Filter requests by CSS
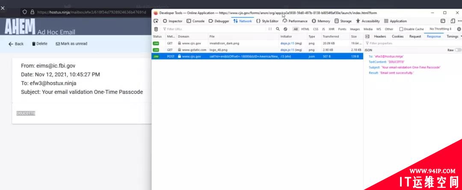This screenshot has height=190, width=462. tap(316, 29)
